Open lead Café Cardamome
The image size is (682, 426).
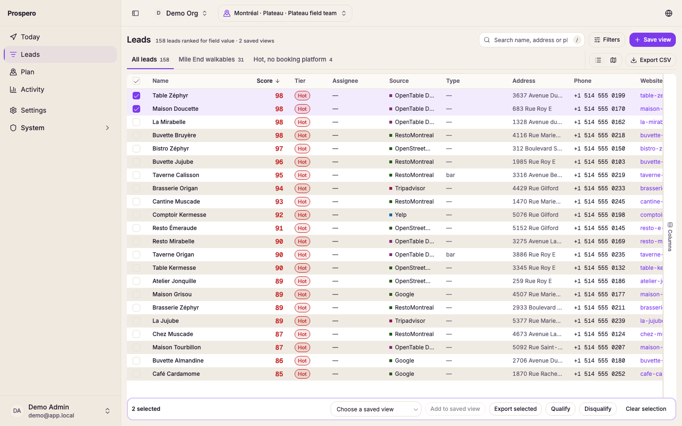coord(176,374)
